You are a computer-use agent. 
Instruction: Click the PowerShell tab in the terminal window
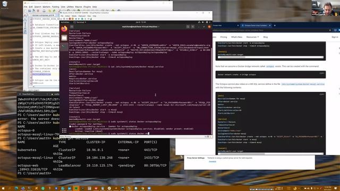coord(32,94)
